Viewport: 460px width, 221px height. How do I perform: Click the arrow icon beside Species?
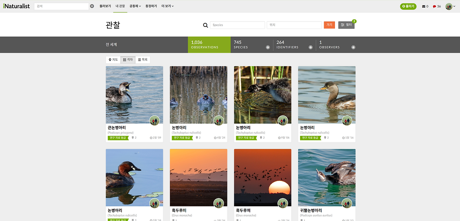point(268,47)
